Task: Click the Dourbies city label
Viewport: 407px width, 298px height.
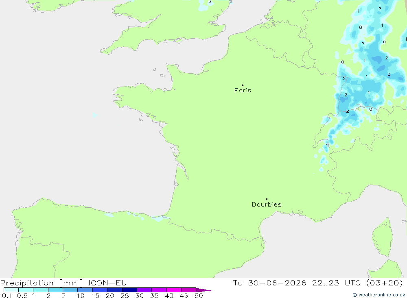Action: [267, 204]
